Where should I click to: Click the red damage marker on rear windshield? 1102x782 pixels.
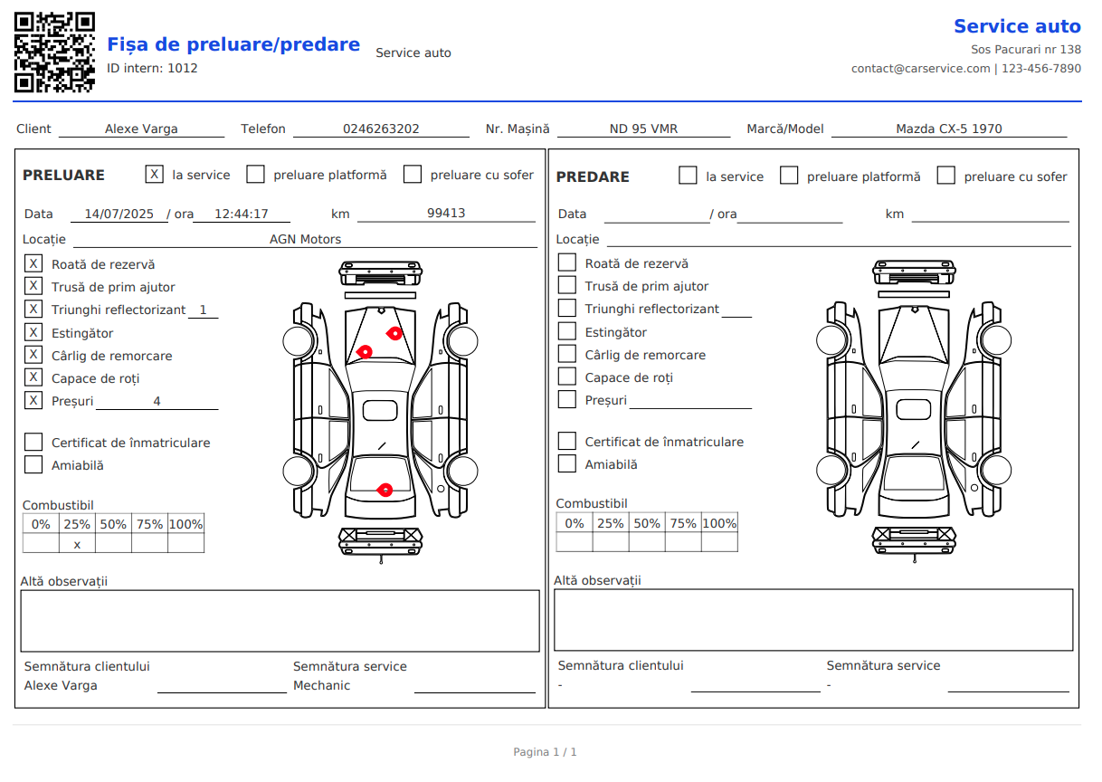pos(385,491)
